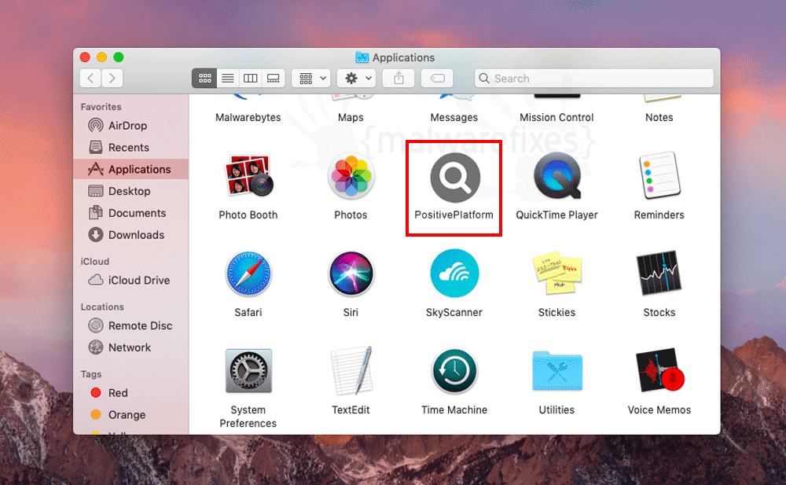Select the Voice Memos app icon
The width and height of the screenshot is (786, 485).
pos(659,371)
